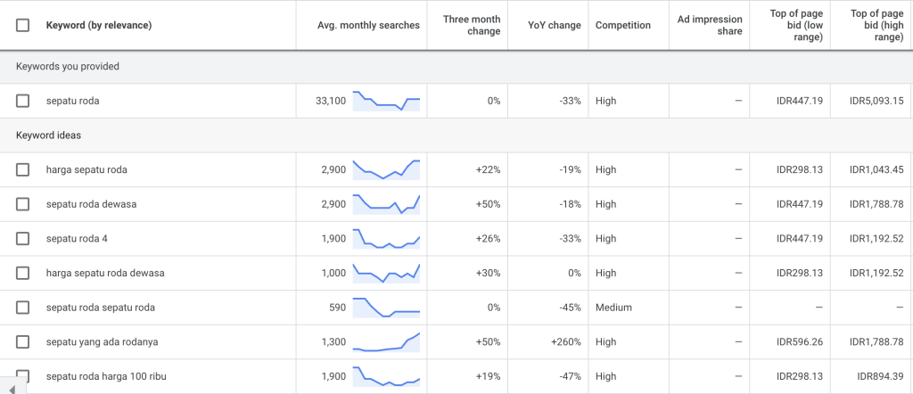Click the IDR1,043.45 high bid value

point(876,170)
